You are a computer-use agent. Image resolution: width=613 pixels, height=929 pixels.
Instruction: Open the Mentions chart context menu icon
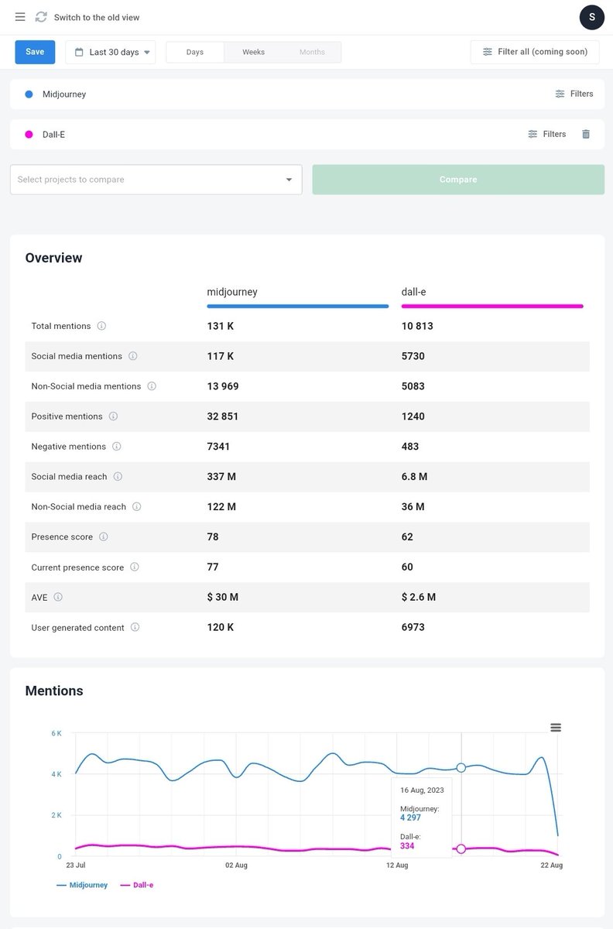tap(556, 728)
